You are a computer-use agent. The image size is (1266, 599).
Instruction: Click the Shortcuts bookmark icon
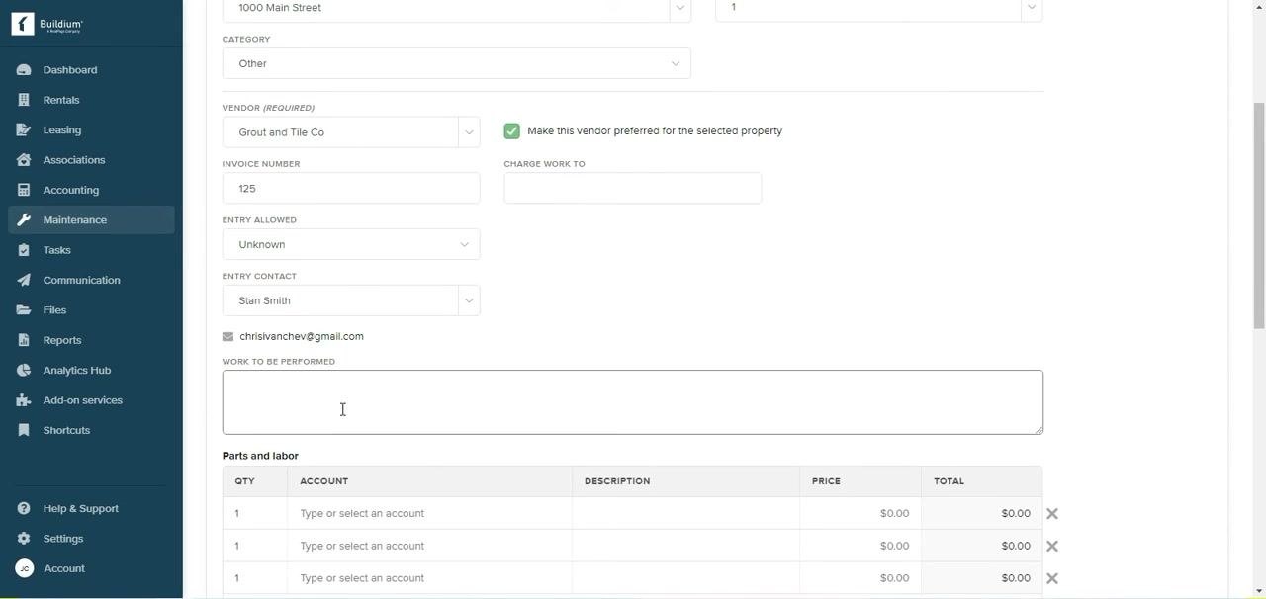[24, 430]
